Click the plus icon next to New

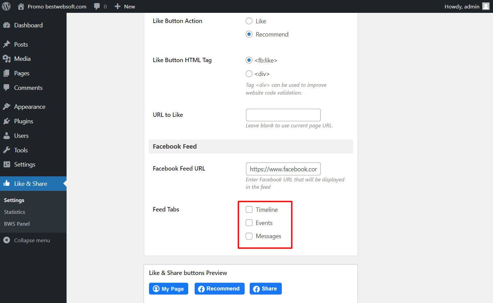(118, 6)
